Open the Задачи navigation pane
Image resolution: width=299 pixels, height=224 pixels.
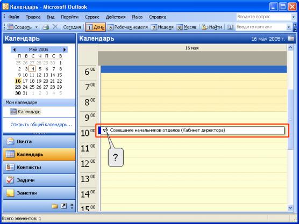pos(39,180)
